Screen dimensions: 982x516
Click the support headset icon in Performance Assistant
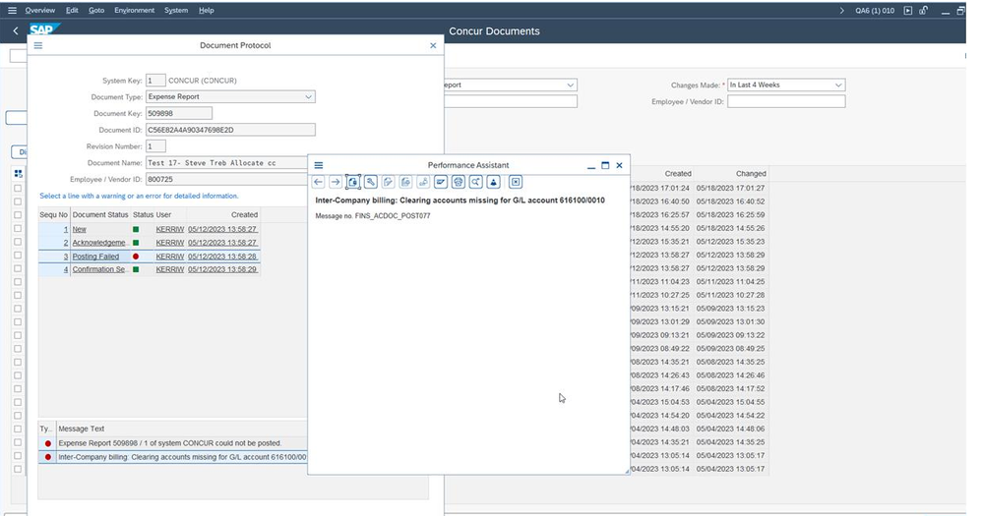pyautogui.click(x=459, y=182)
